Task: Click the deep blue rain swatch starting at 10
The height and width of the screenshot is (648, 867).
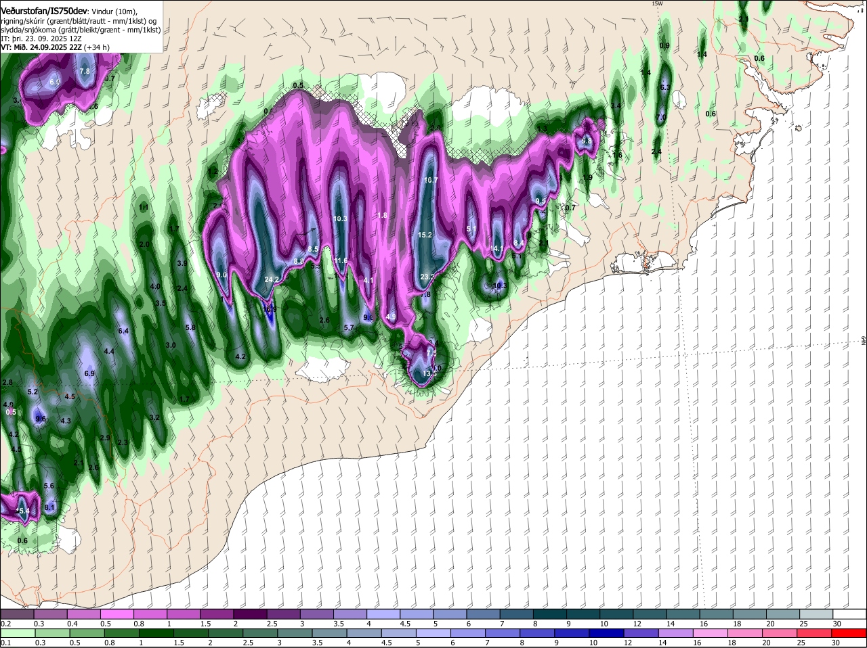Action: pos(606,633)
